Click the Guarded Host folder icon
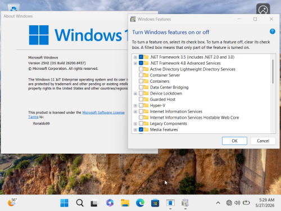 pyautogui.click(x=146, y=100)
